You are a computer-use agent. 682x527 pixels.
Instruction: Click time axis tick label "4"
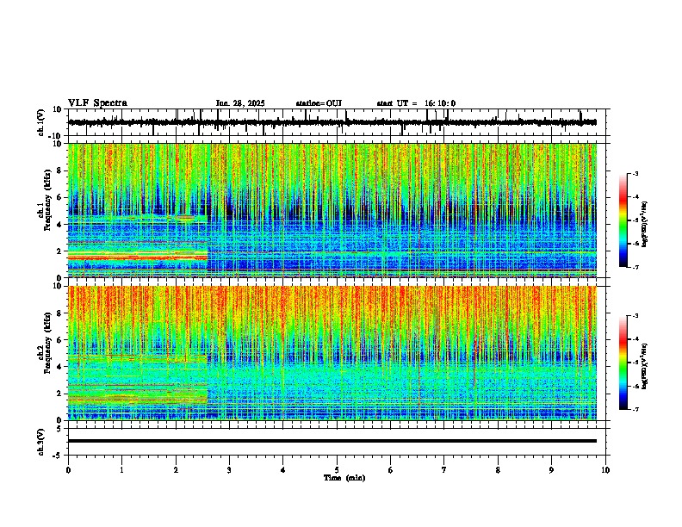[x=283, y=470]
